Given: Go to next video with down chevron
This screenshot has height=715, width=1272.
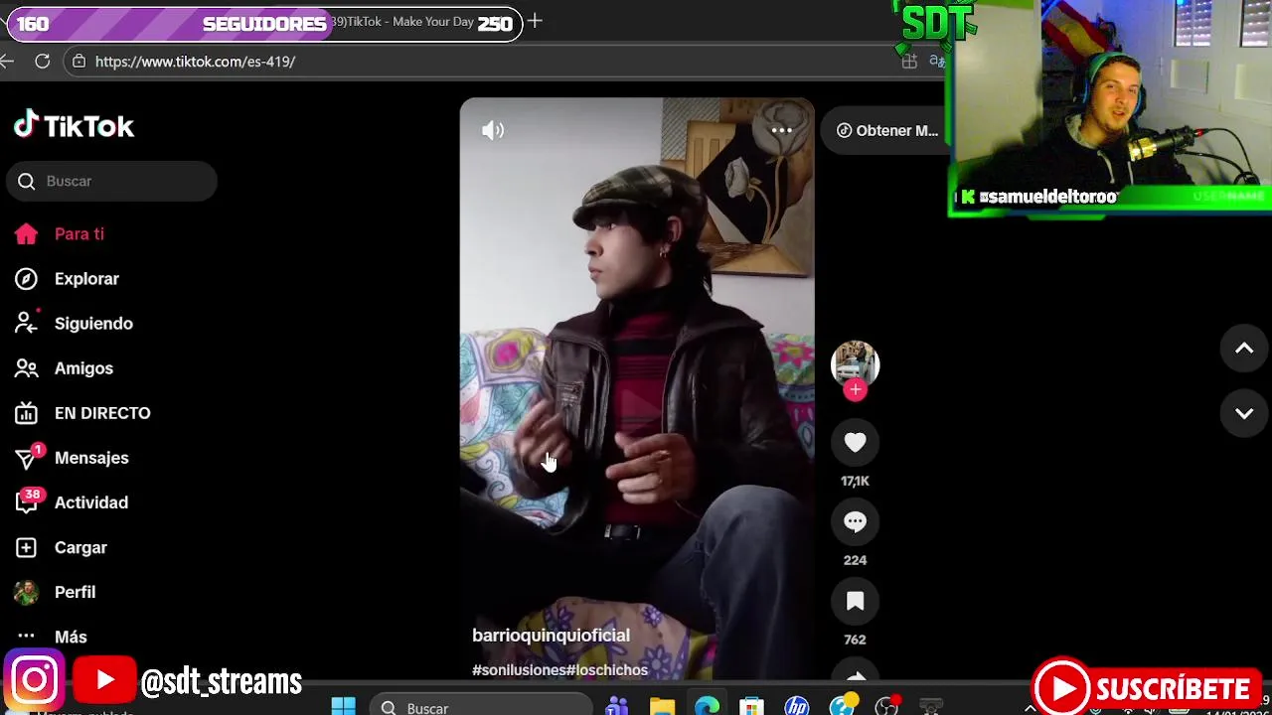Looking at the screenshot, I should (x=1244, y=413).
